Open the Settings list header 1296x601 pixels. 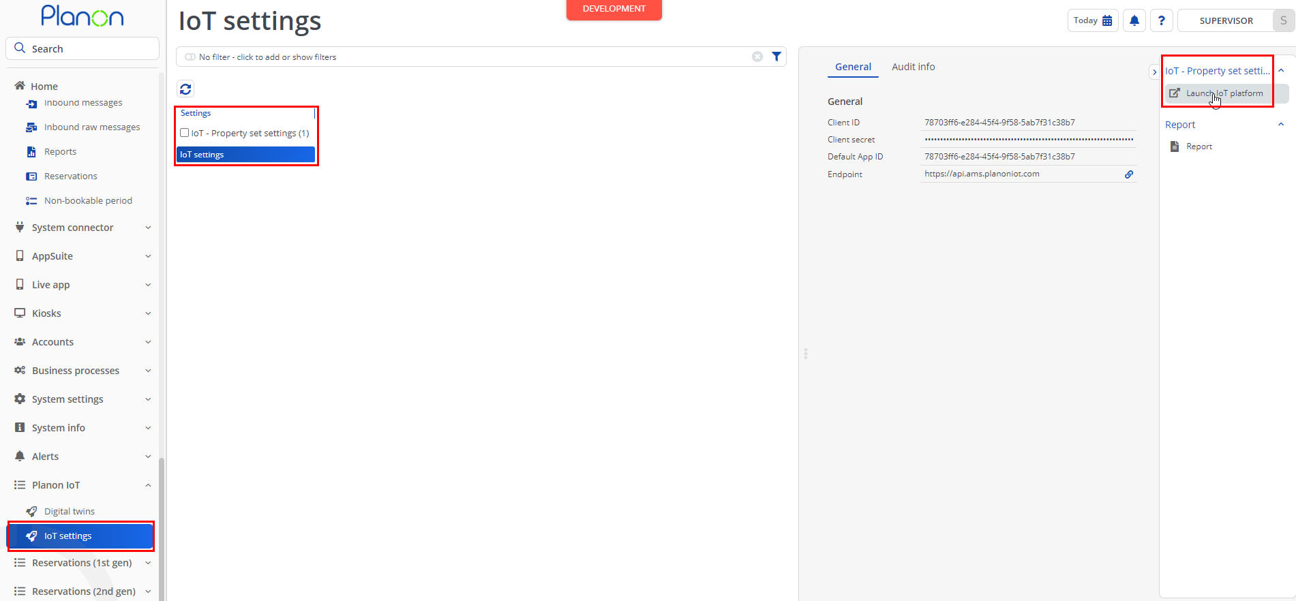[x=196, y=113]
